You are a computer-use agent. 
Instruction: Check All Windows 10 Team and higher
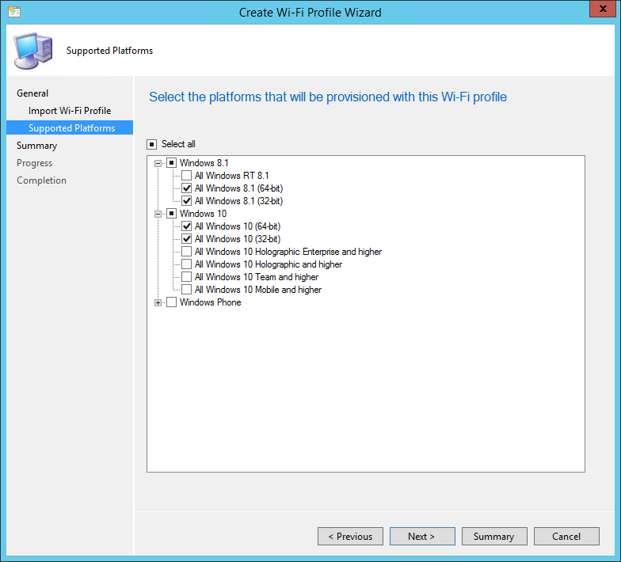click(x=187, y=277)
